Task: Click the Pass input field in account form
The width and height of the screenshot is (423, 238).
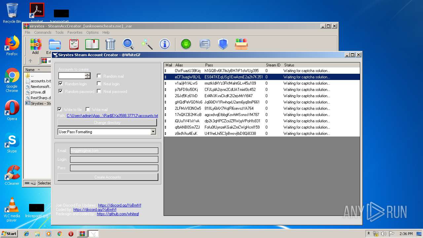Action: point(114,168)
